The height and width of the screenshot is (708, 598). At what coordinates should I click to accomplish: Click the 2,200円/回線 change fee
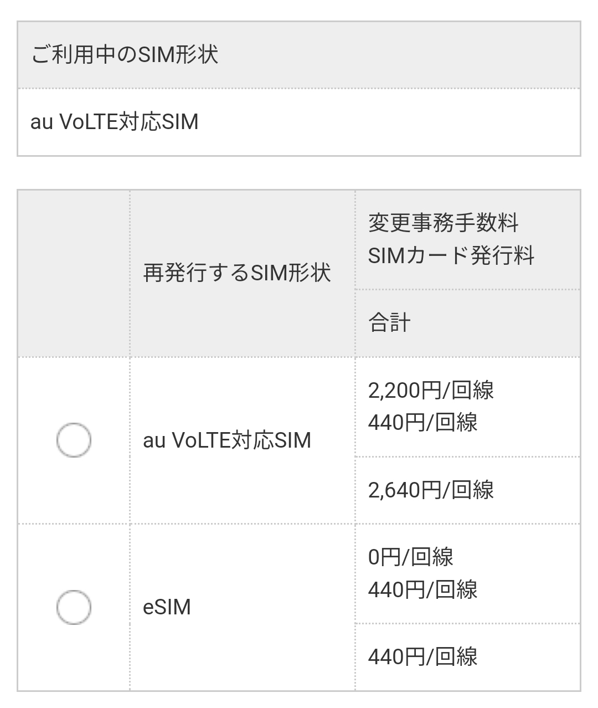[431, 391]
